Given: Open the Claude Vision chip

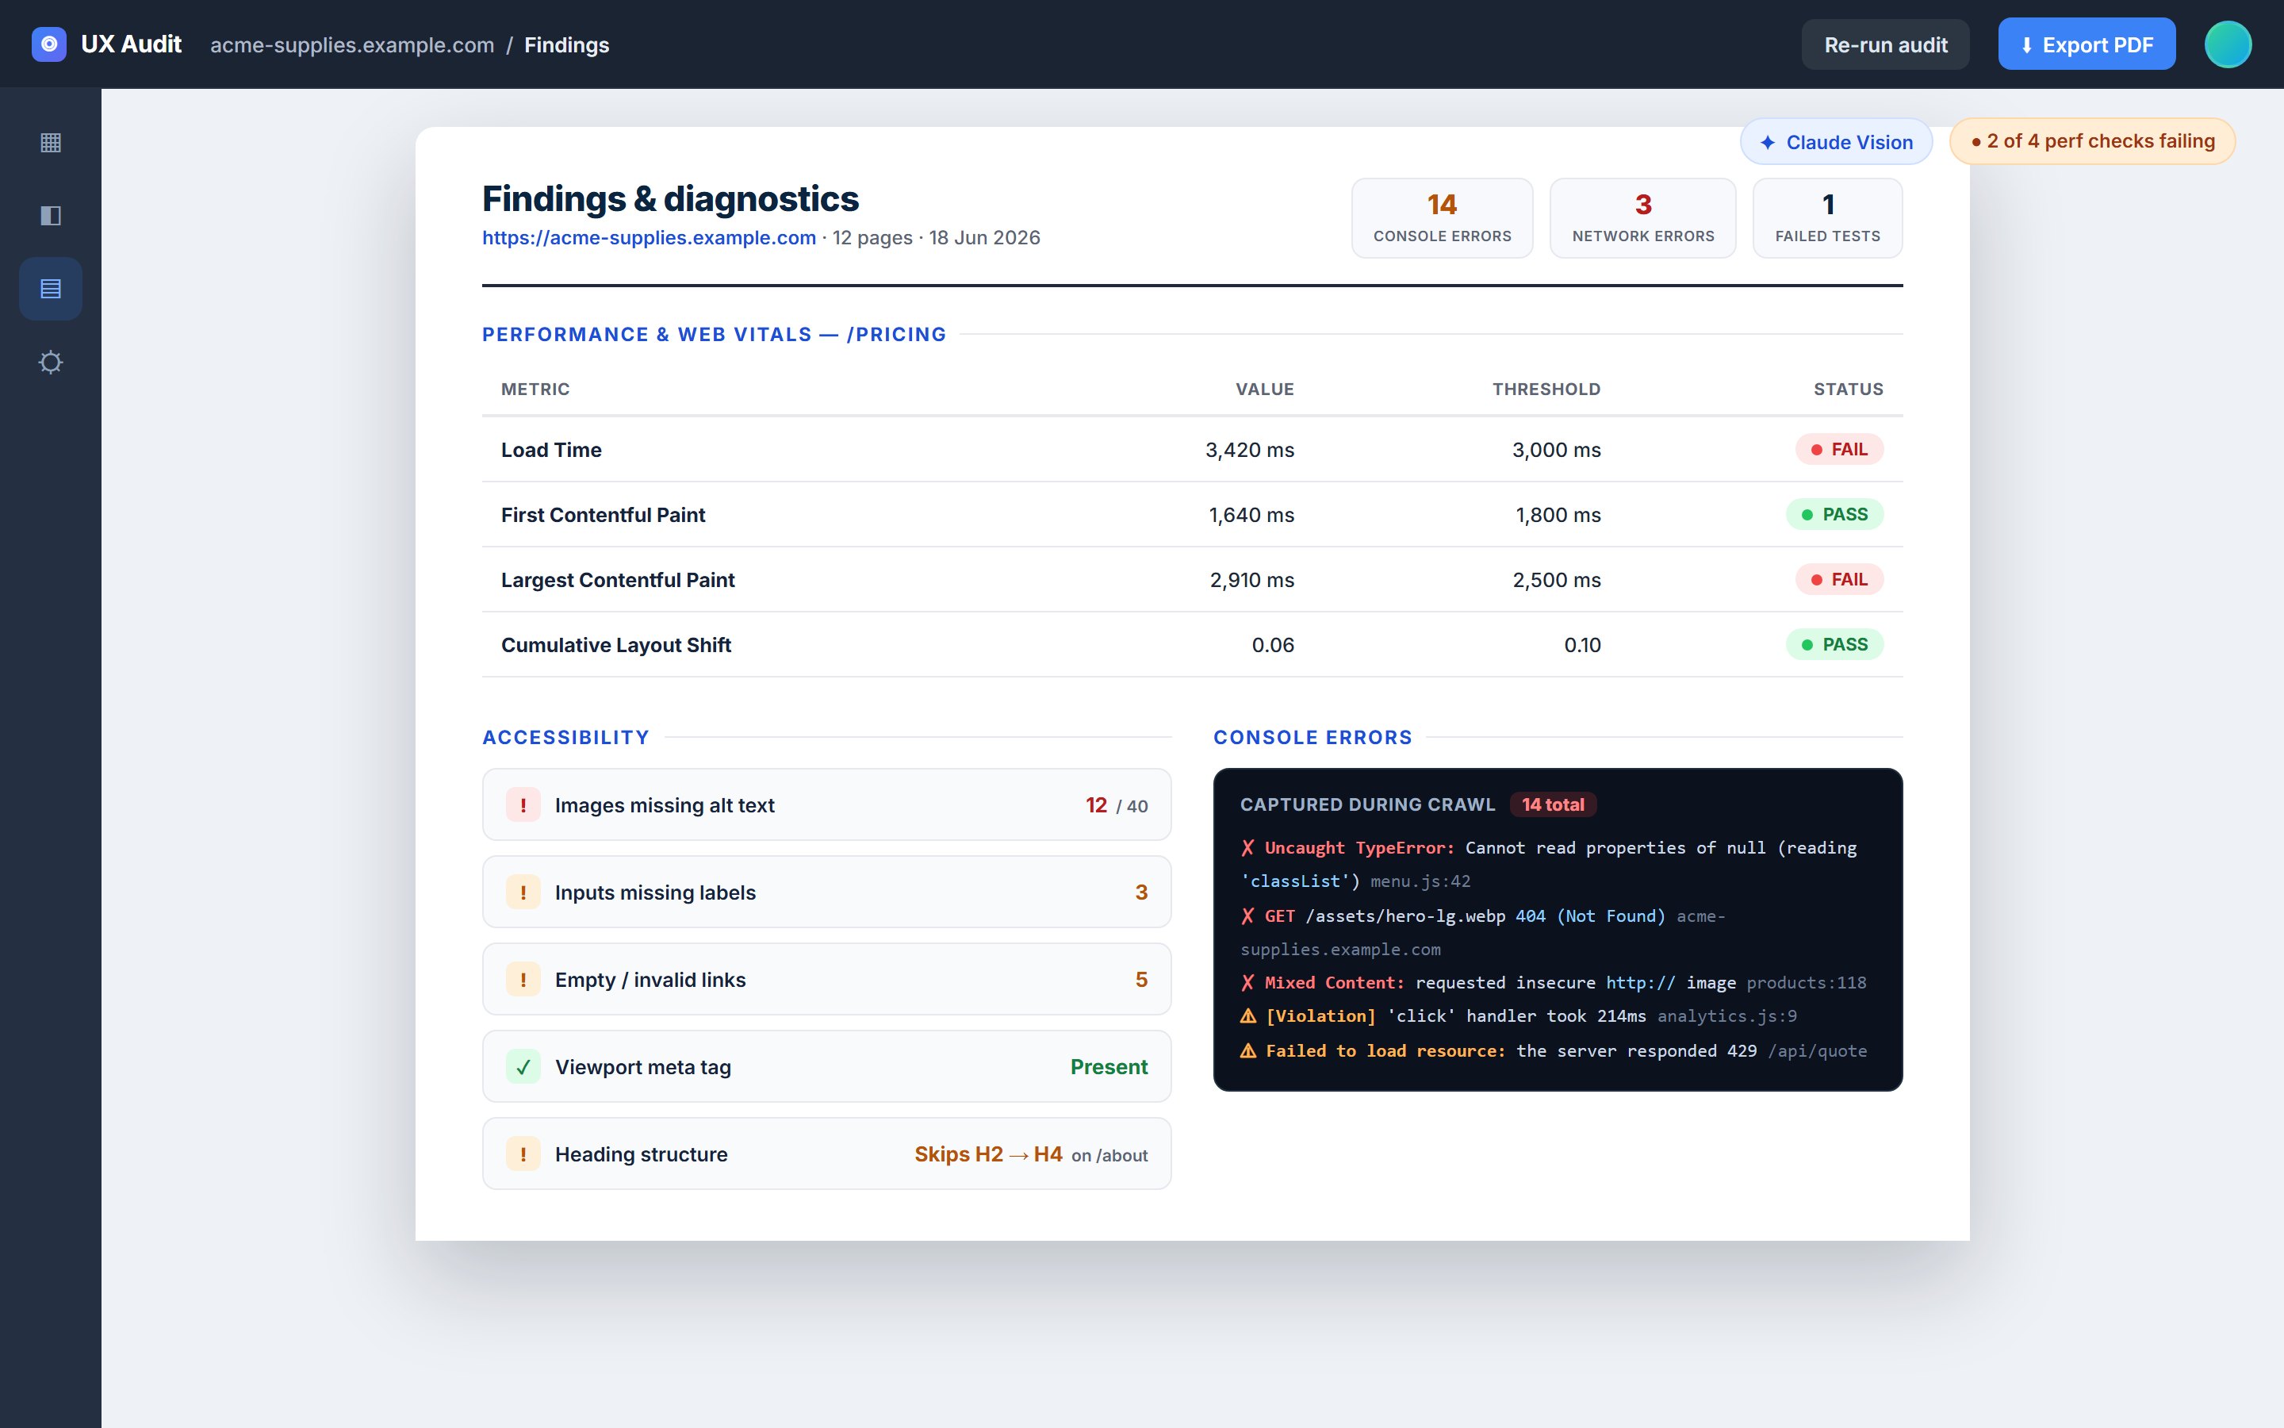Looking at the screenshot, I should tap(1836, 142).
